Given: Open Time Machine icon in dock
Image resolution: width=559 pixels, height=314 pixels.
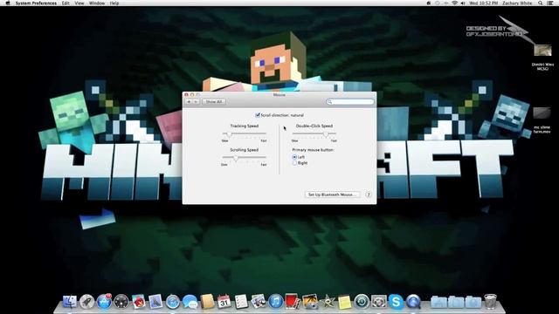Looking at the screenshot, I should 362,302.
